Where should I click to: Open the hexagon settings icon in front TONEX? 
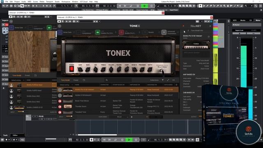click(x=60, y=26)
